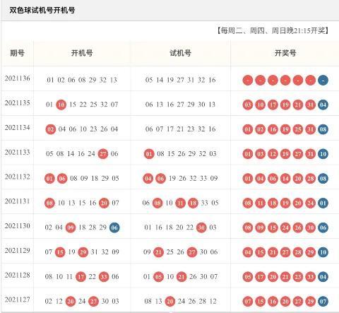339x313 pixels.
Task: Click blue ball 08 in row 2021134 开奖号
Action: tap(323, 129)
